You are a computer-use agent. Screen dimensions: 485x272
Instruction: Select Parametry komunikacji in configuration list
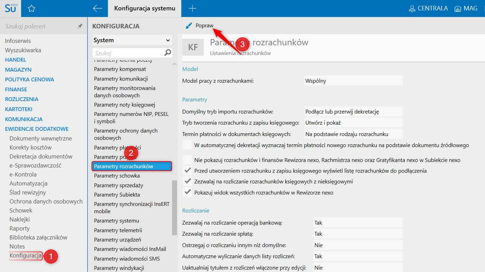tap(121, 79)
